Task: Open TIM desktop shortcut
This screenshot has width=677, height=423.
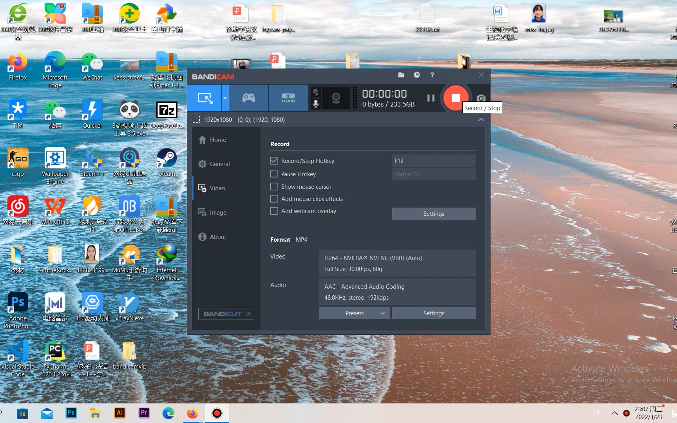Action: coord(18,114)
